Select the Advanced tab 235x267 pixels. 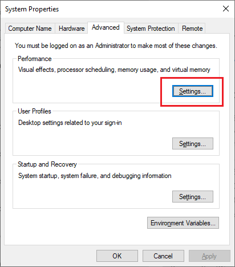106,27
